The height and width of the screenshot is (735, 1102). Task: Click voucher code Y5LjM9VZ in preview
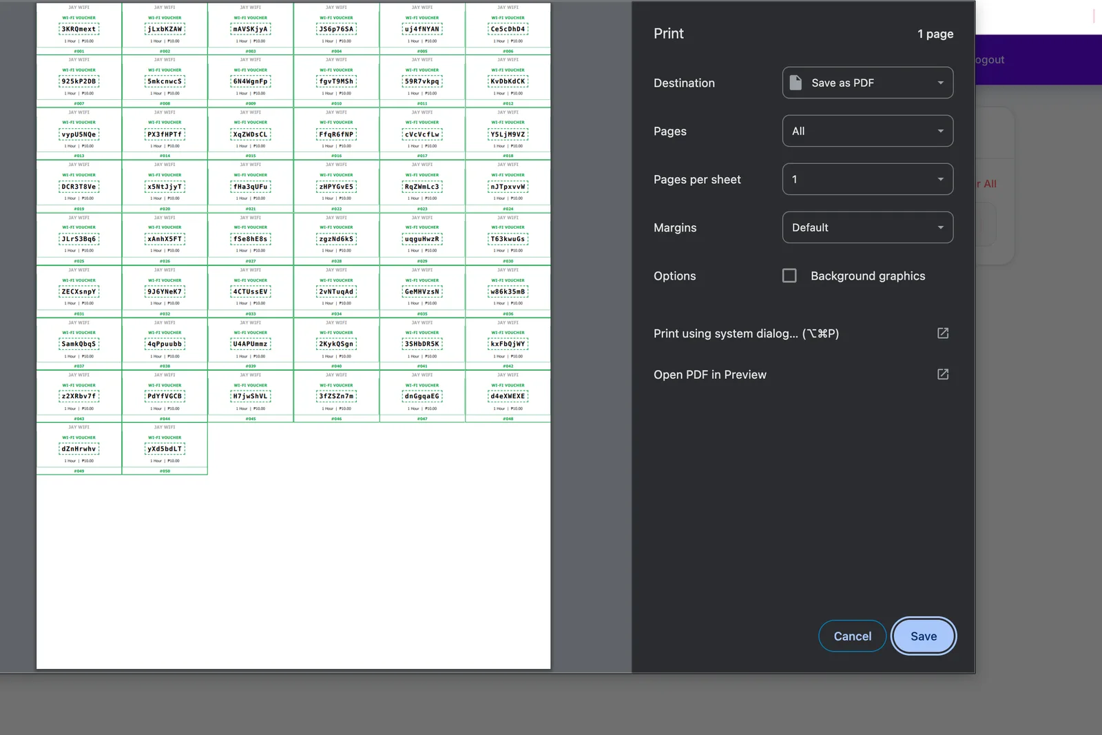[508, 134]
